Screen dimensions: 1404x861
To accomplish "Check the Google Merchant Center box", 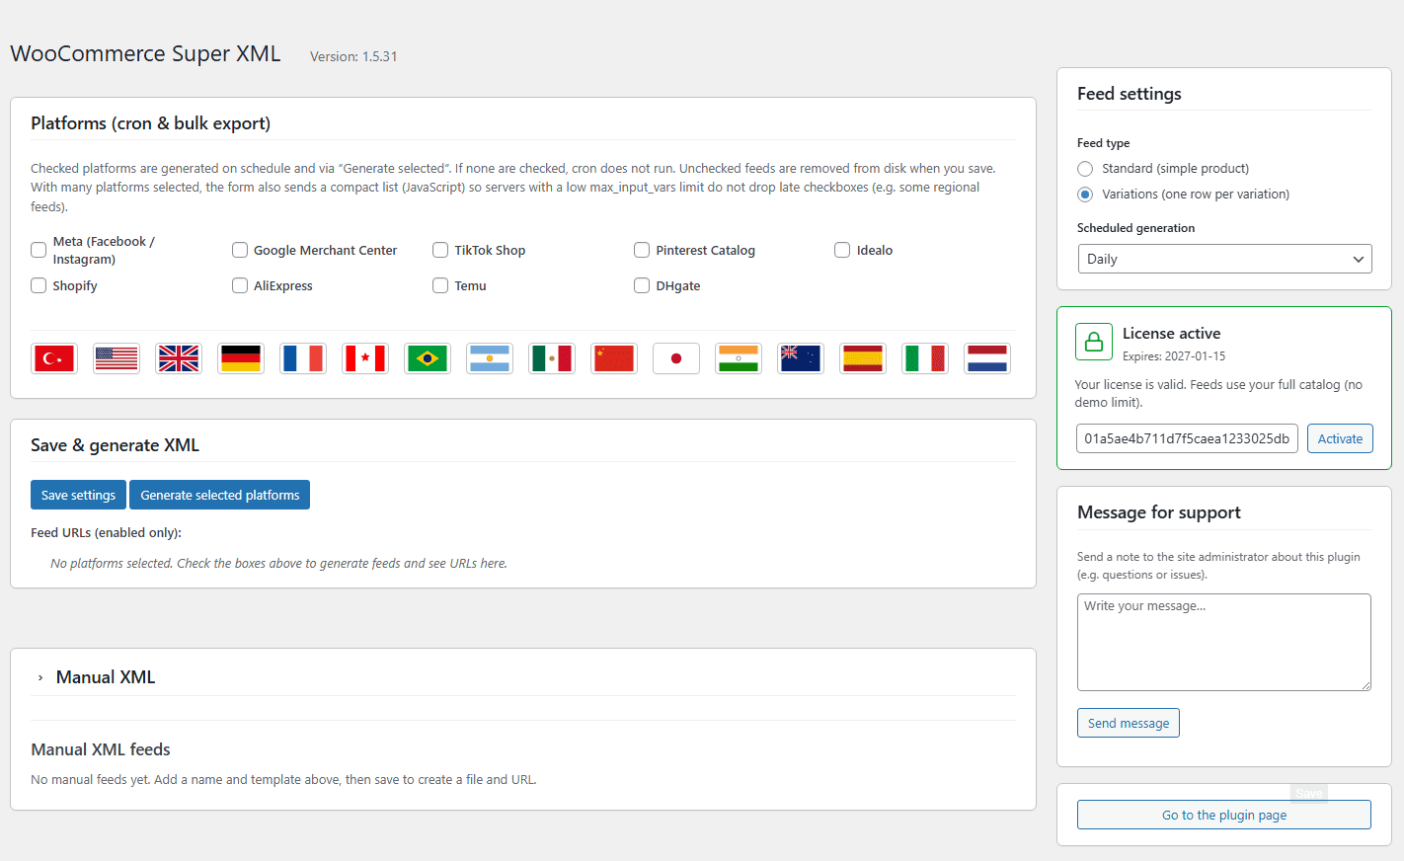I will tap(240, 250).
